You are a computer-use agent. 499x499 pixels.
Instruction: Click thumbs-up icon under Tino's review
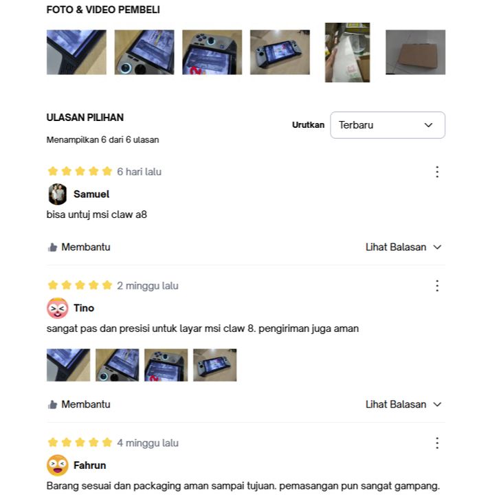coord(52,404)
